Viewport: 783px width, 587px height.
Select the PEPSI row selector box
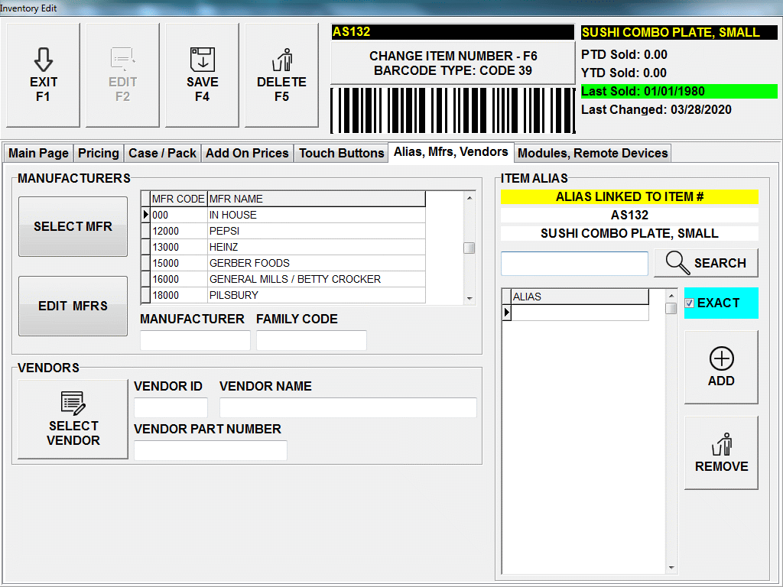coord(145,231)
